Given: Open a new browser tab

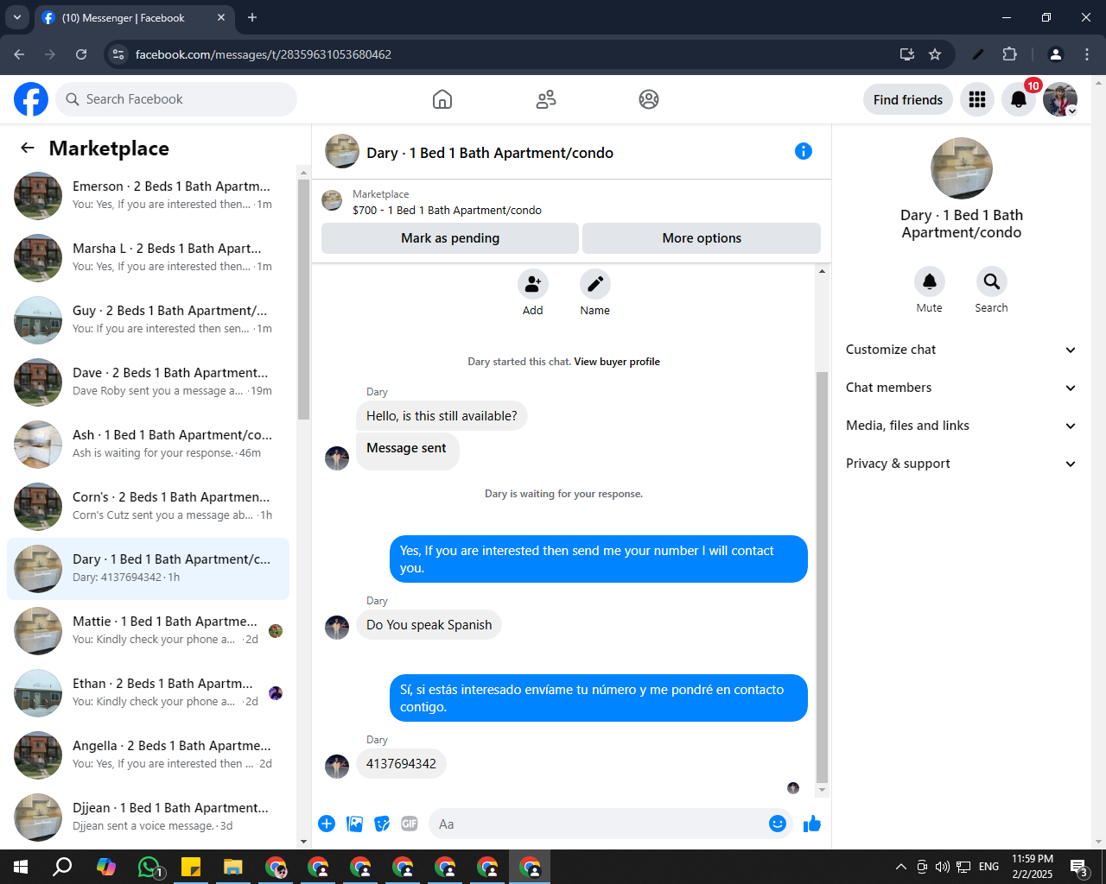Looking at the screenshot, I should click(x=252, y=17).
